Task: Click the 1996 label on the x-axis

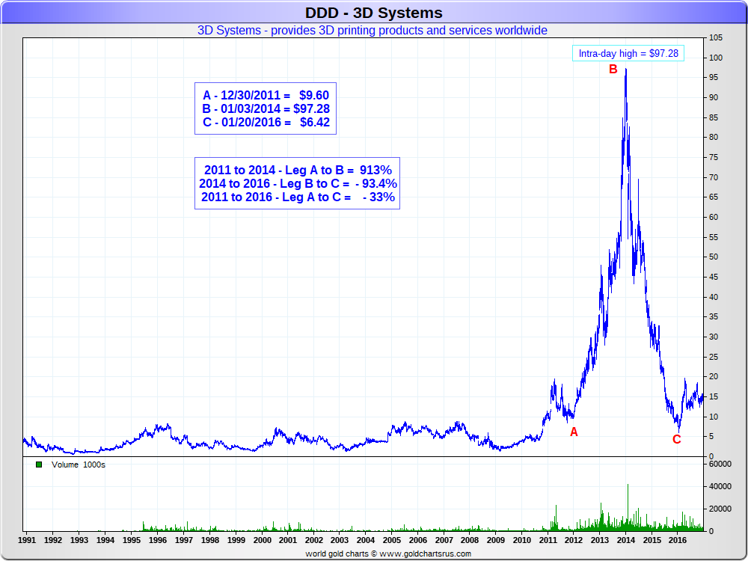Action: (157, 540)
